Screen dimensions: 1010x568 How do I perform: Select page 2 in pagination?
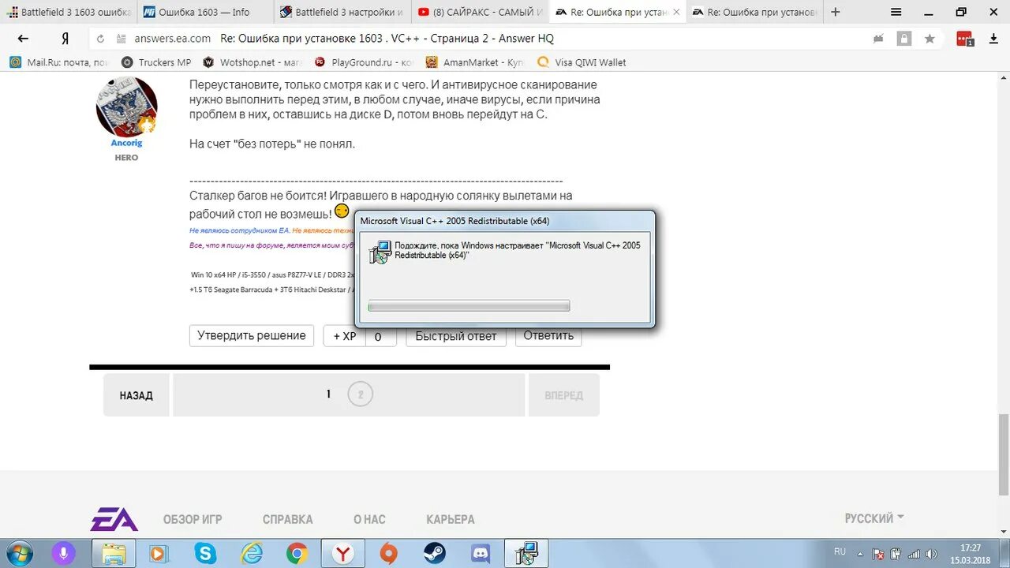(x=361, y=394)
